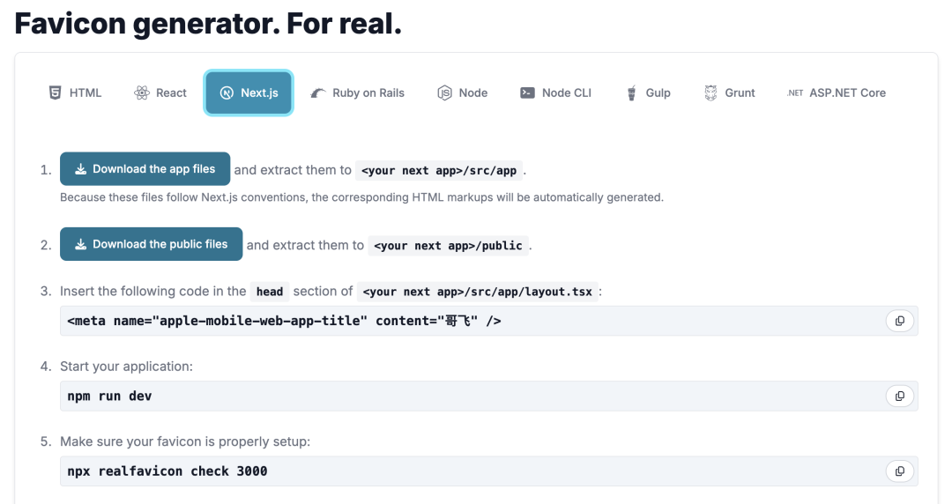Click the Gulp cup icon
The image size is (952, 504).
[x=631, y=93]
